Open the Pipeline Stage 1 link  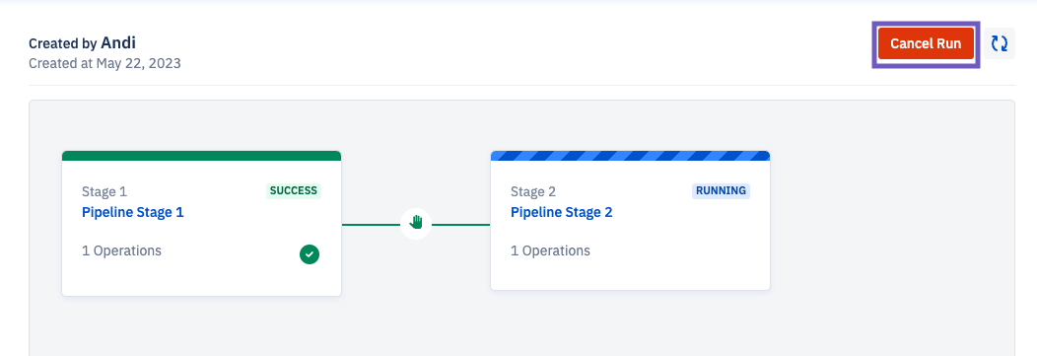point(133,212)
